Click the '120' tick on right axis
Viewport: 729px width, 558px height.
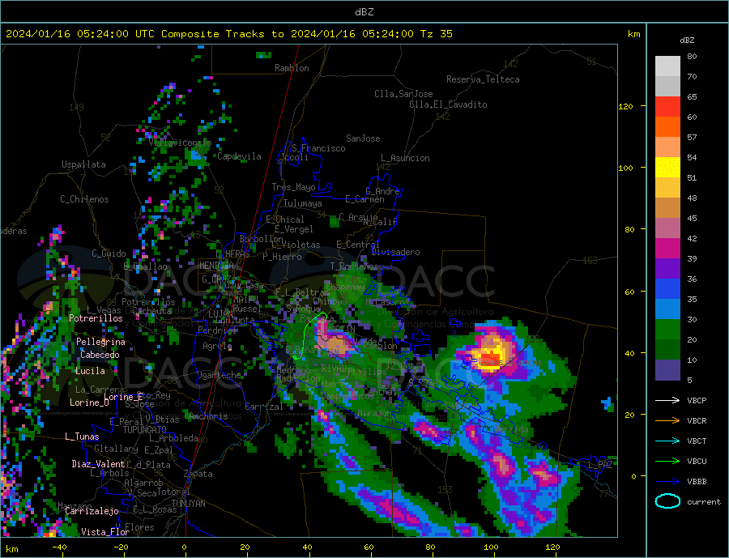tap(626, 106)
